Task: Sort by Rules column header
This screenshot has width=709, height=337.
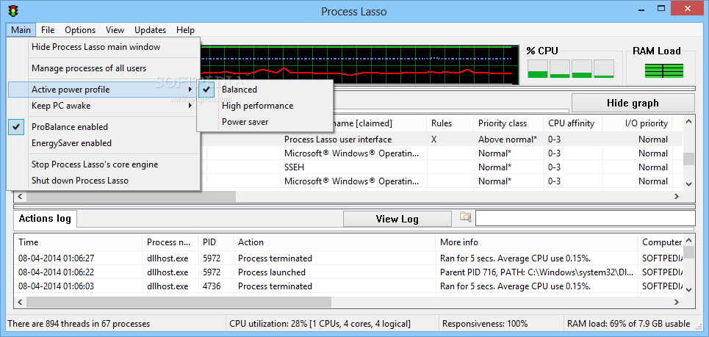Action: 450,123
